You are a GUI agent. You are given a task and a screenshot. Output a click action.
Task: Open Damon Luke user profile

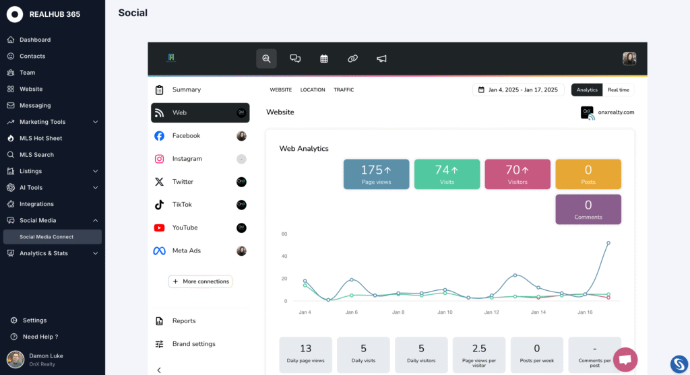[x=35, y=360]
